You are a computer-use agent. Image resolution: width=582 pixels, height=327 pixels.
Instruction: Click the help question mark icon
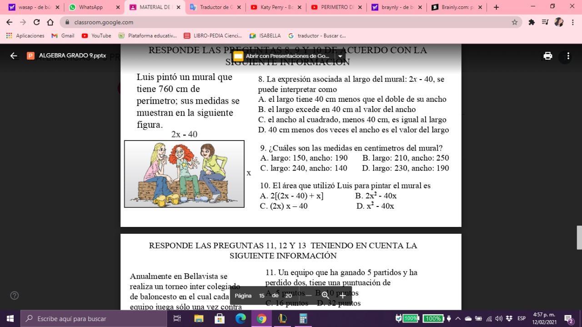15,296
